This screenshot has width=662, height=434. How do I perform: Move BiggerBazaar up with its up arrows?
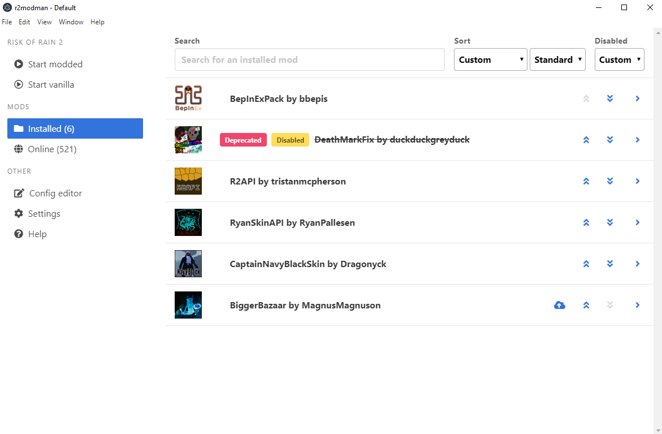click(x=586, y=305)
